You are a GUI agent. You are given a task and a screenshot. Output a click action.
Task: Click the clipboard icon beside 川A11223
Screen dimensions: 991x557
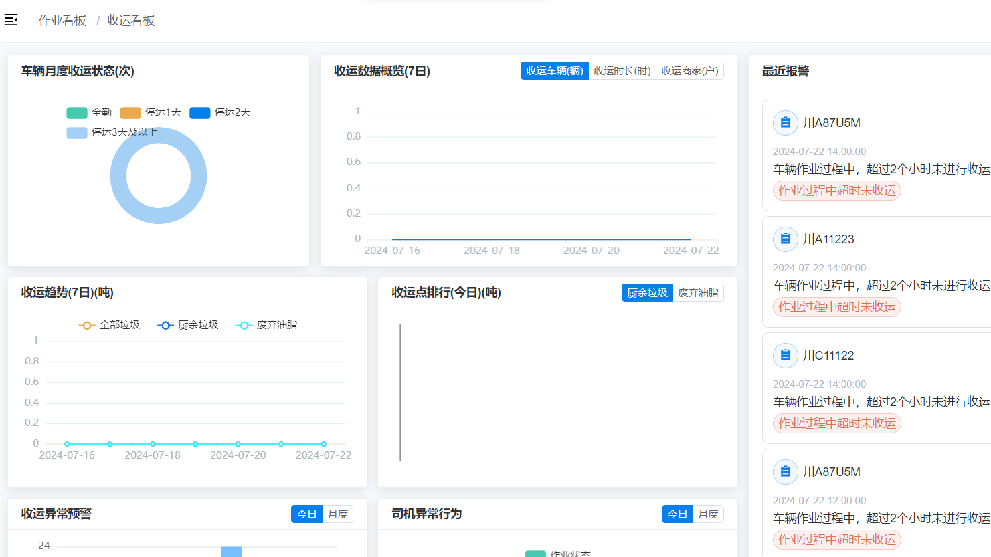[786, 239]
